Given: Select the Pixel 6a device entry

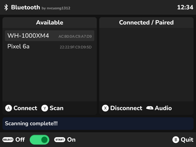Looking at the screenshot, I should [50, 46].
